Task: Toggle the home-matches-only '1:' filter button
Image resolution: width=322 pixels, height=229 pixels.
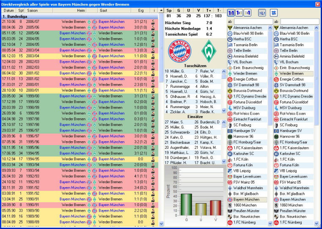Action: pyautogui.click(x=239, y=13)
